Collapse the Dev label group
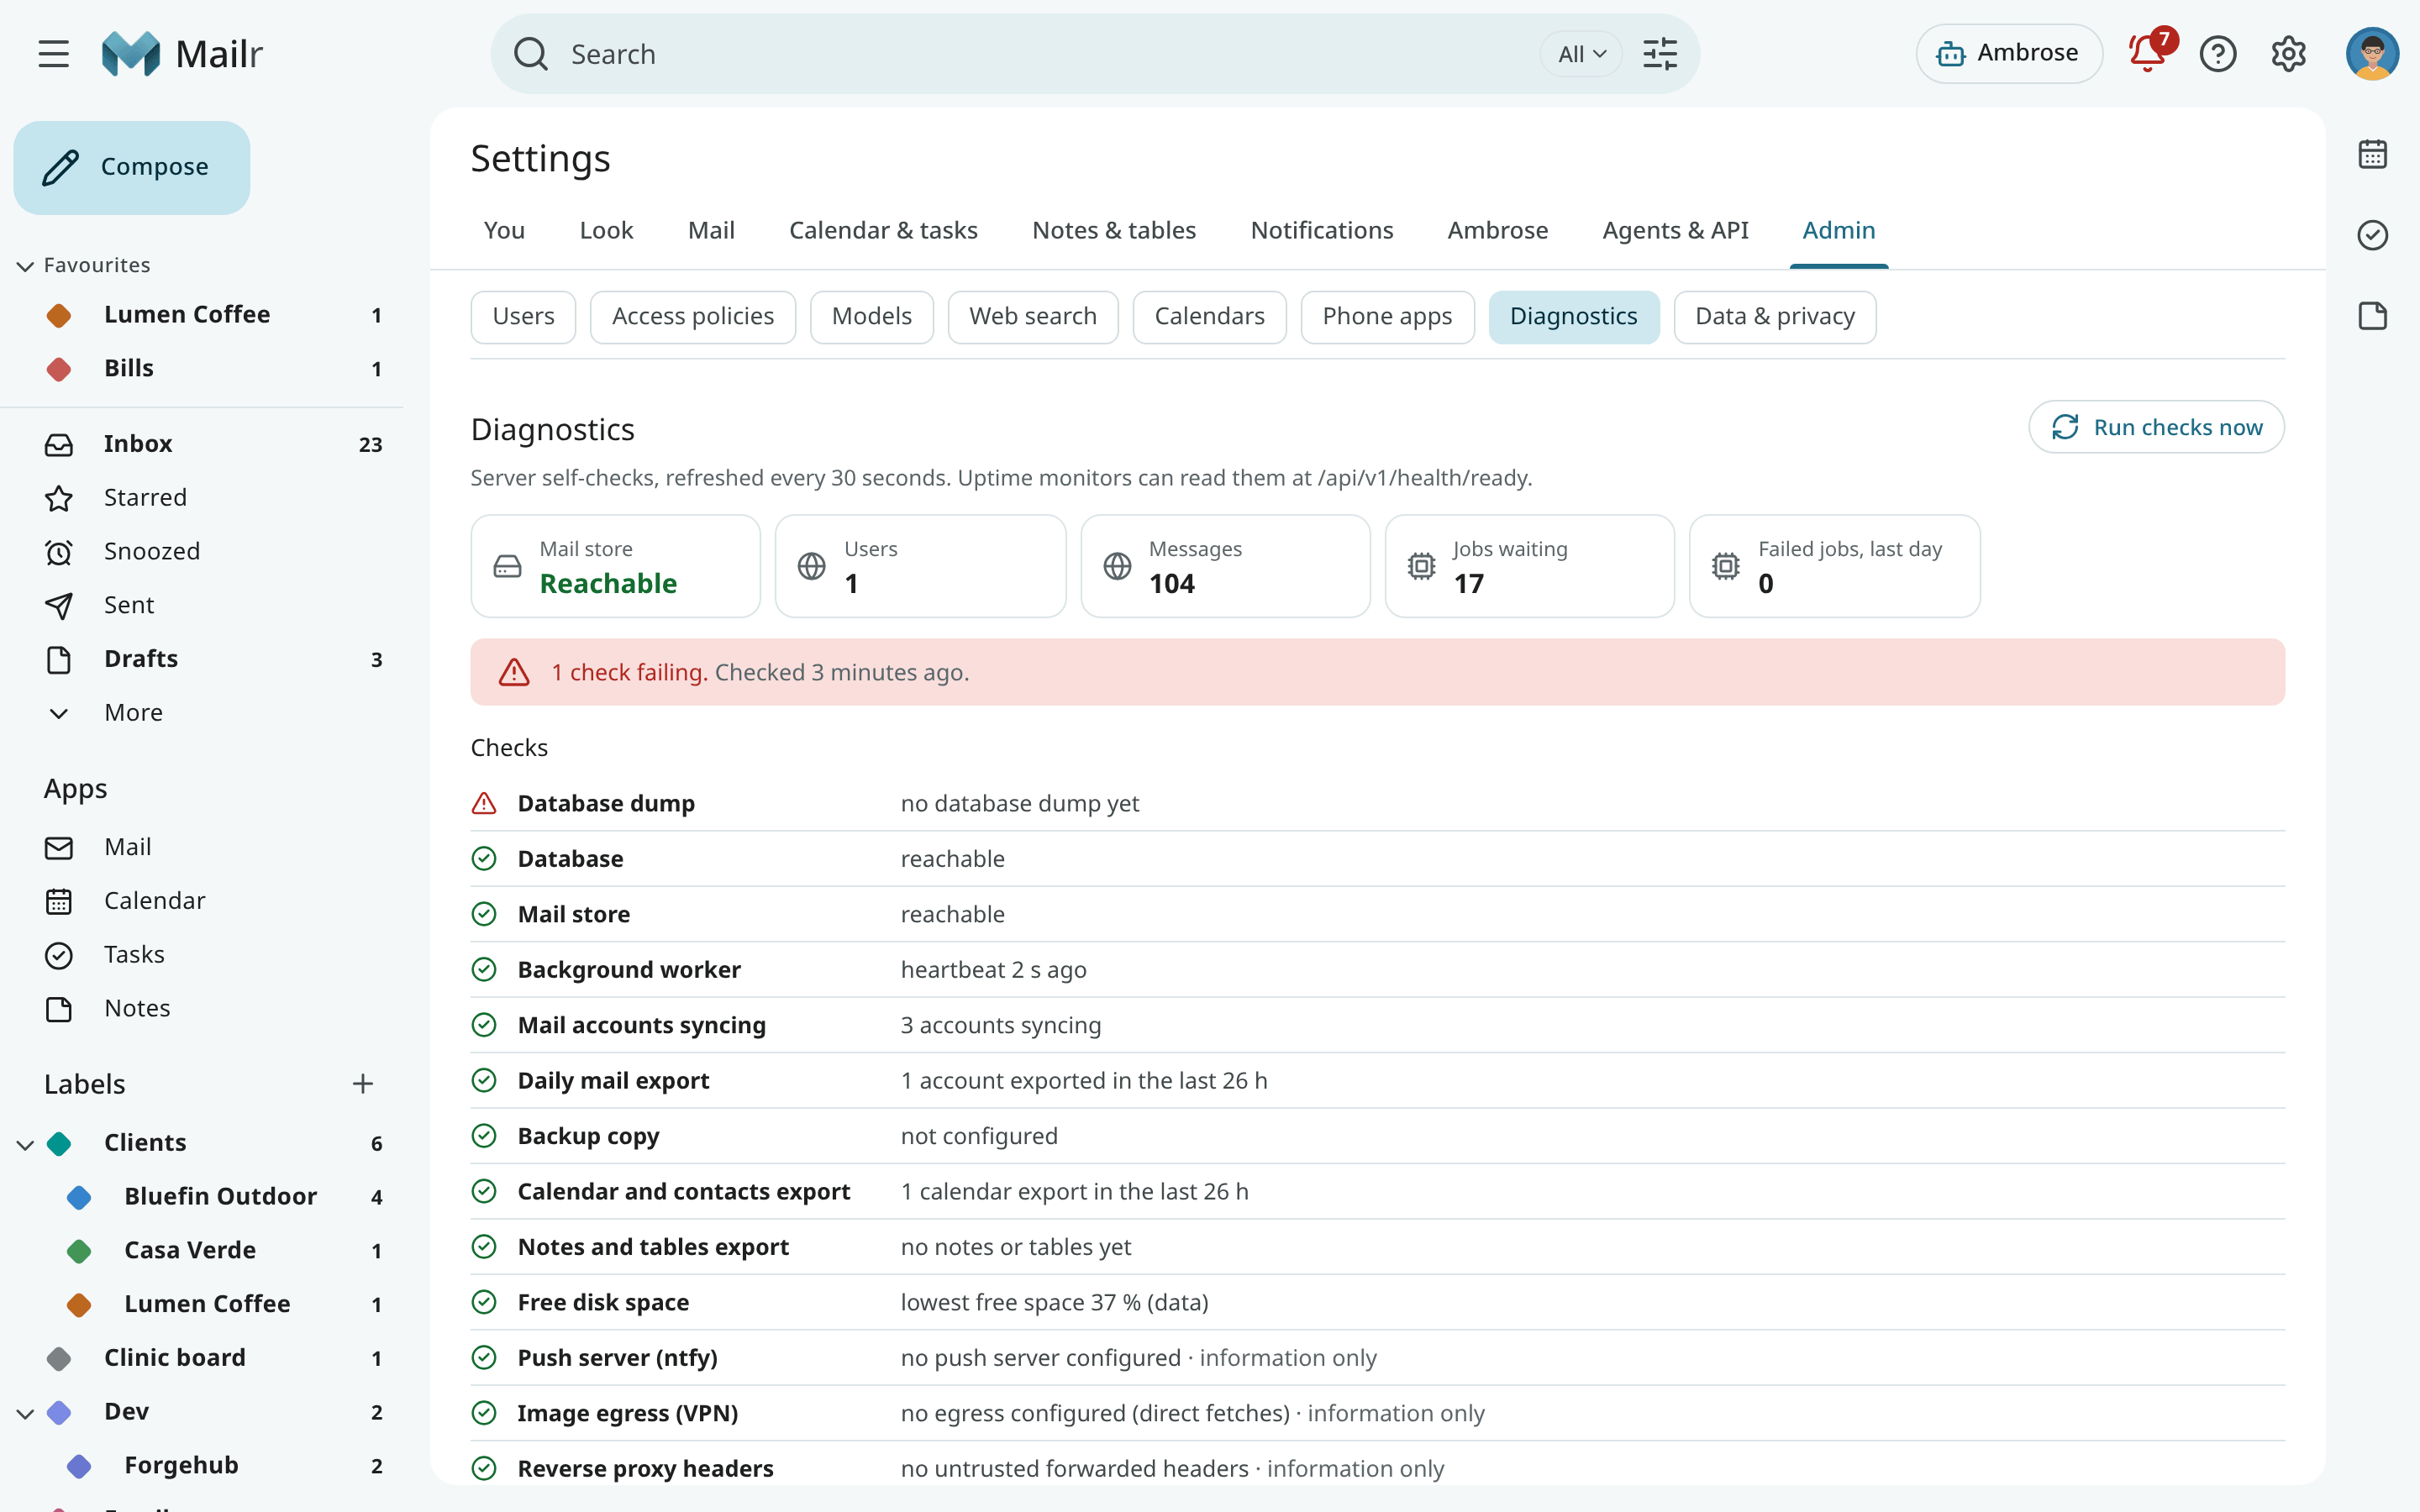This screenshot has width=2420, height=1512. click(26, 1413)
